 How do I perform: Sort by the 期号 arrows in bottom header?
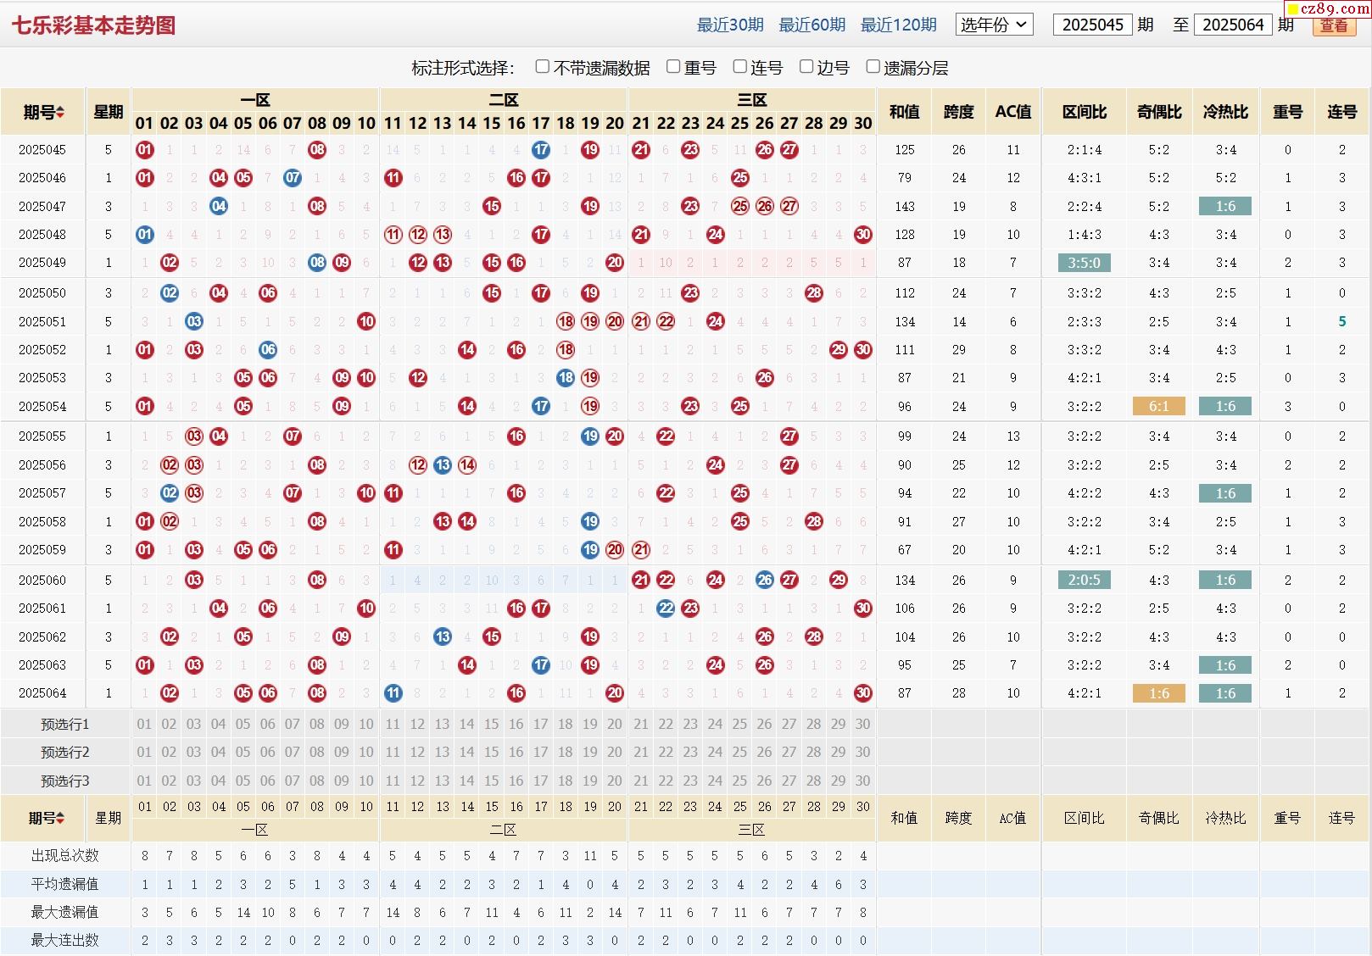click(x=60, y=819)
